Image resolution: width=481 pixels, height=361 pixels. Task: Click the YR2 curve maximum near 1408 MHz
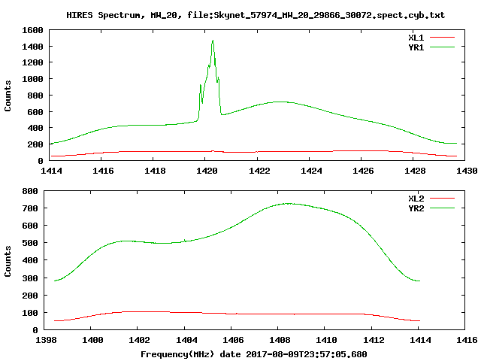288,204
